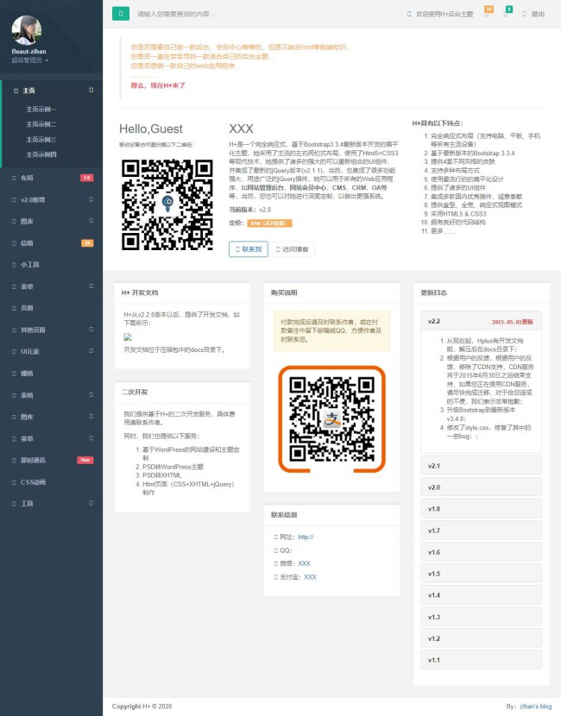Expand the v2.1 changelog entry
The width and height of the screenshot is (561, 716).
(481, 466)
